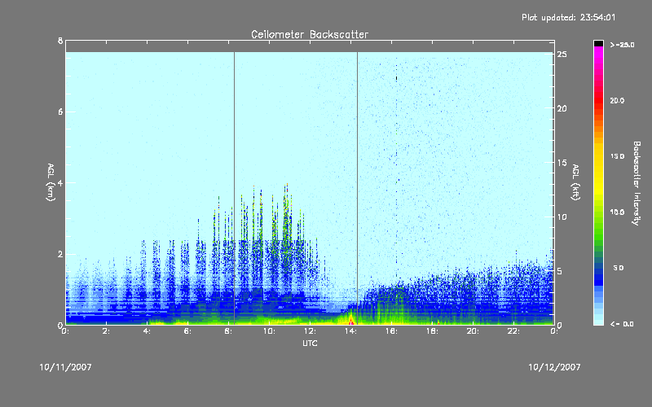Click the "22:" UTC hour tick label
The width and height of the screenshot is (652, 407).
514,331
